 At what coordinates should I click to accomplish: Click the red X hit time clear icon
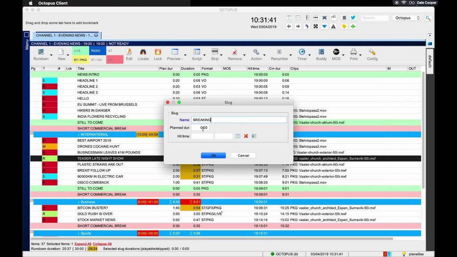[246, 136]
